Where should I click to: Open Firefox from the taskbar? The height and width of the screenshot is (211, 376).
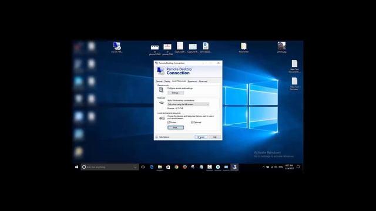(184, 167)
